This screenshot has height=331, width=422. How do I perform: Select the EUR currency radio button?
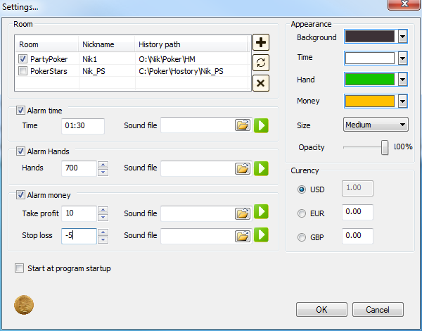(x=302, y=212)
